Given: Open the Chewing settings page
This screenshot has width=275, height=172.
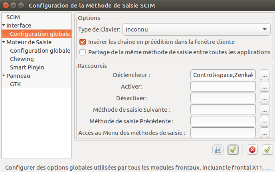Looking at the screenshot, I should pos(22,59).
